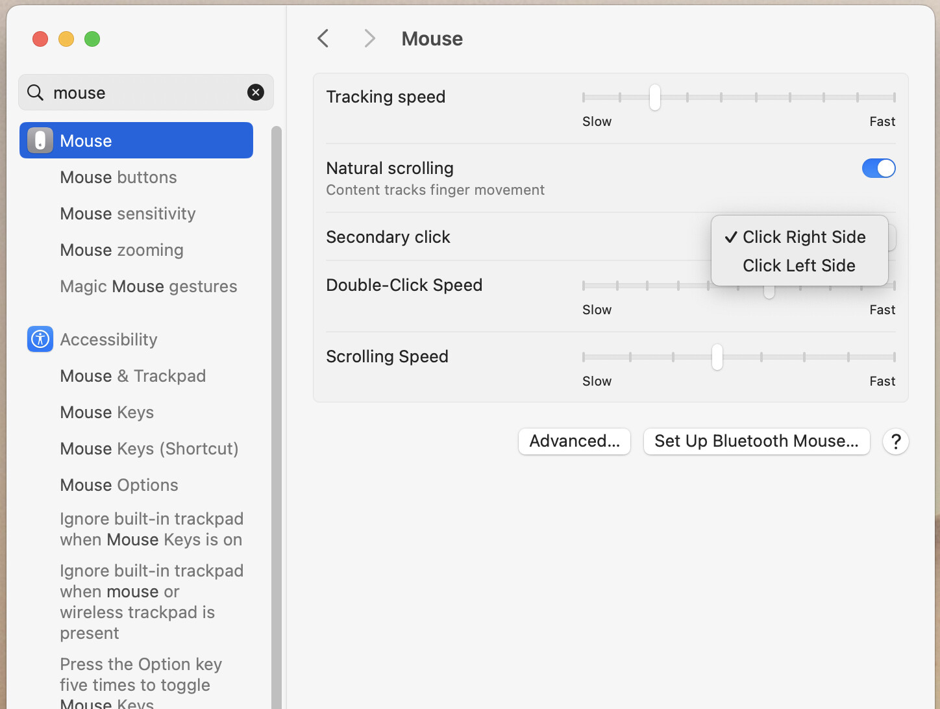
Task: Go forward with the right chevron
Action: (x=370, y=38)
